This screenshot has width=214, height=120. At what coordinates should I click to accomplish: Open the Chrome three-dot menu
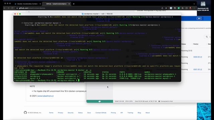(x=194, y=8)
